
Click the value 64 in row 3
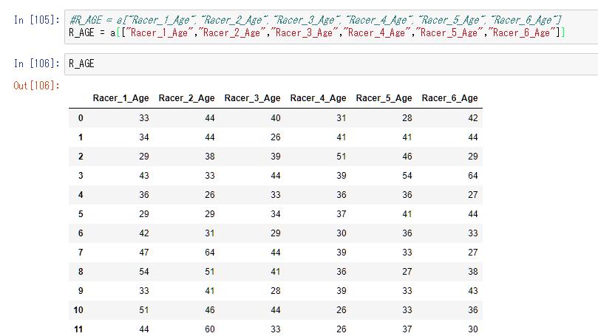click(473, 176)
